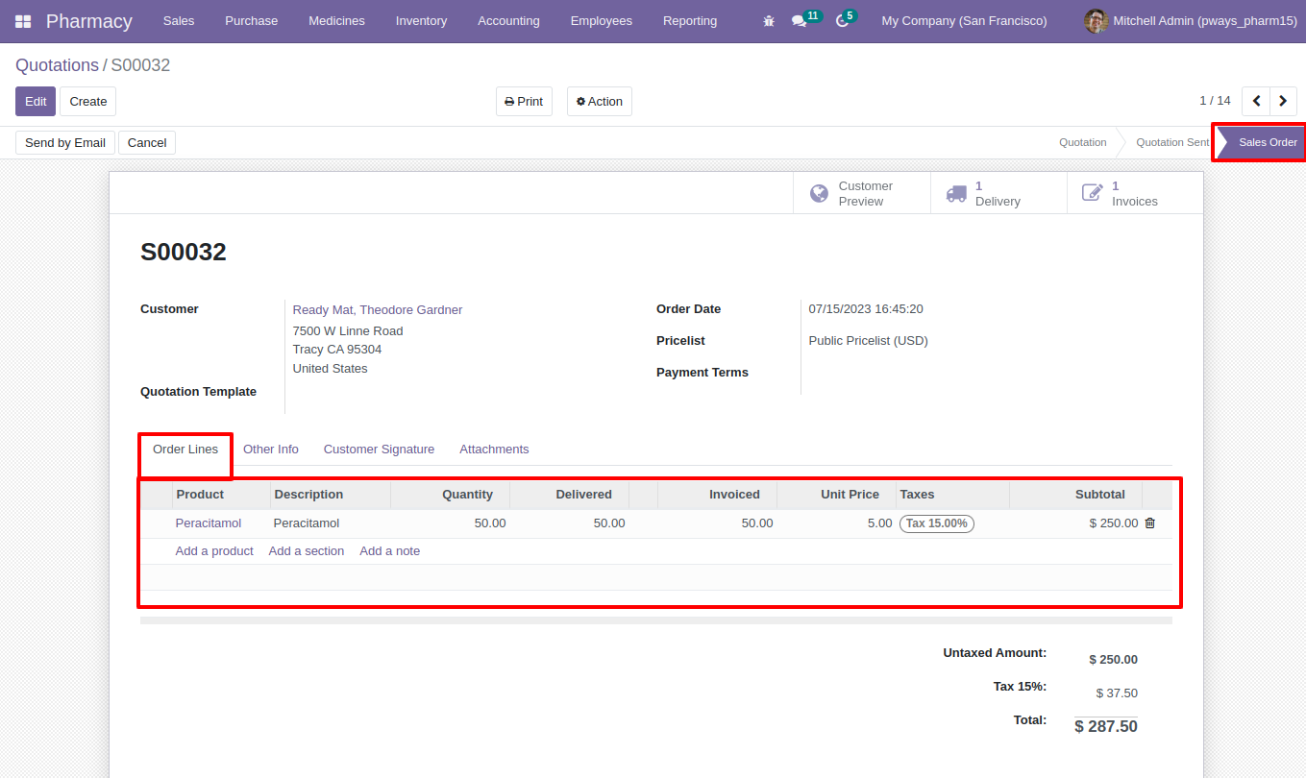This screenshot has width=1306, height=778.
Task: Click the Add a product link
Action: pos(214,551)
